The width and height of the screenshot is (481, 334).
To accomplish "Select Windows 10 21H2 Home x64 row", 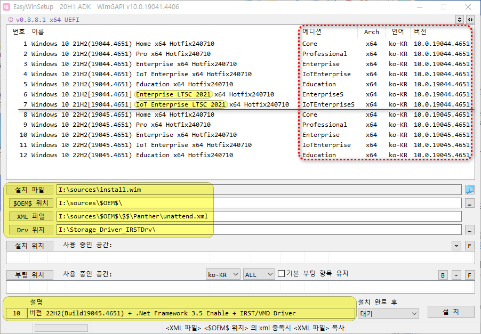I will (x=240, y=44).
